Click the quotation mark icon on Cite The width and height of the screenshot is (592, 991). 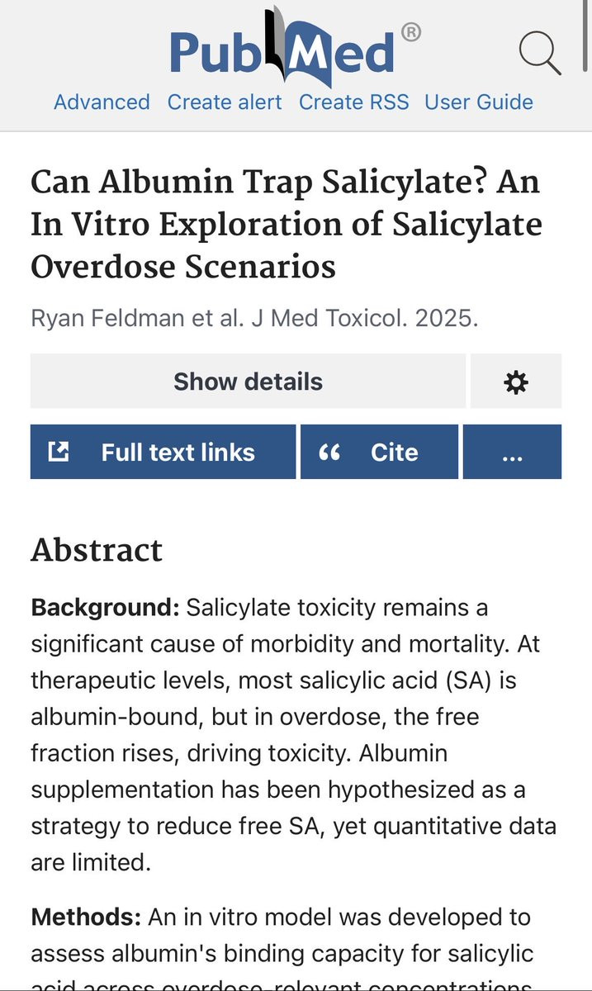point(329,453)
